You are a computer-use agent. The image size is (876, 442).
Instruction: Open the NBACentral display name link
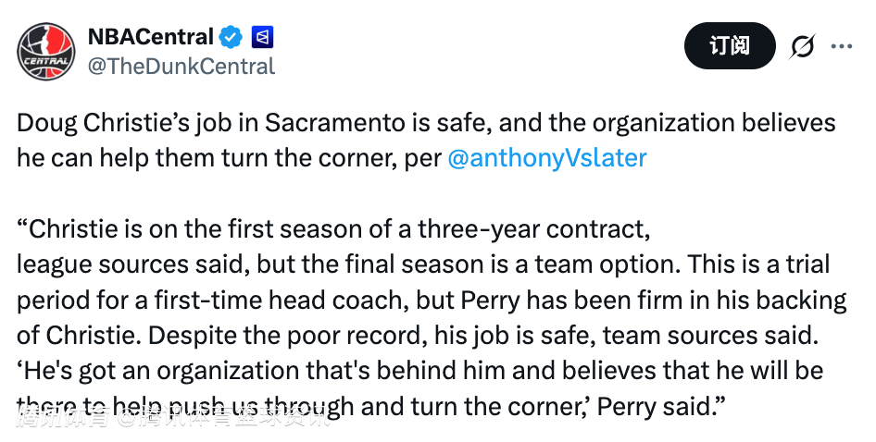151,38
